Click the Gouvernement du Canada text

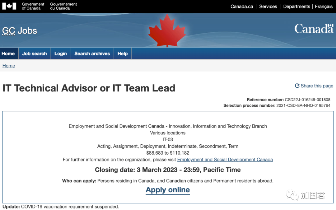click(x=63, y=6)
